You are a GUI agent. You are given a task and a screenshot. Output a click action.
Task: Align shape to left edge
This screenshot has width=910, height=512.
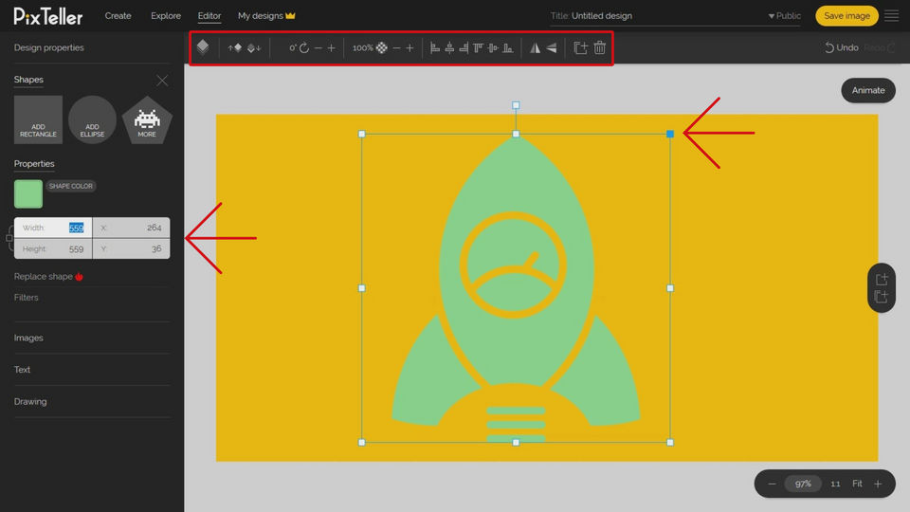pos(435,47)
